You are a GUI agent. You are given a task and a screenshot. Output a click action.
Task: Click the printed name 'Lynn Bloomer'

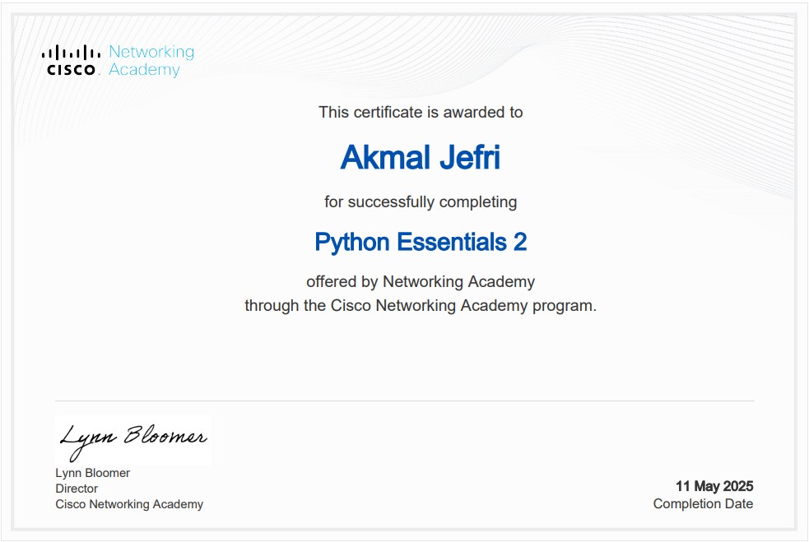pyautogui.click(x=93, y=473)
